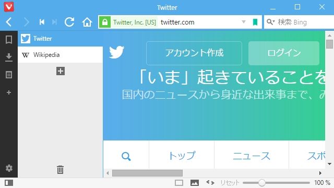Select the トップ category tab
Screen dimensions: 334x188
tap(182, 156)
